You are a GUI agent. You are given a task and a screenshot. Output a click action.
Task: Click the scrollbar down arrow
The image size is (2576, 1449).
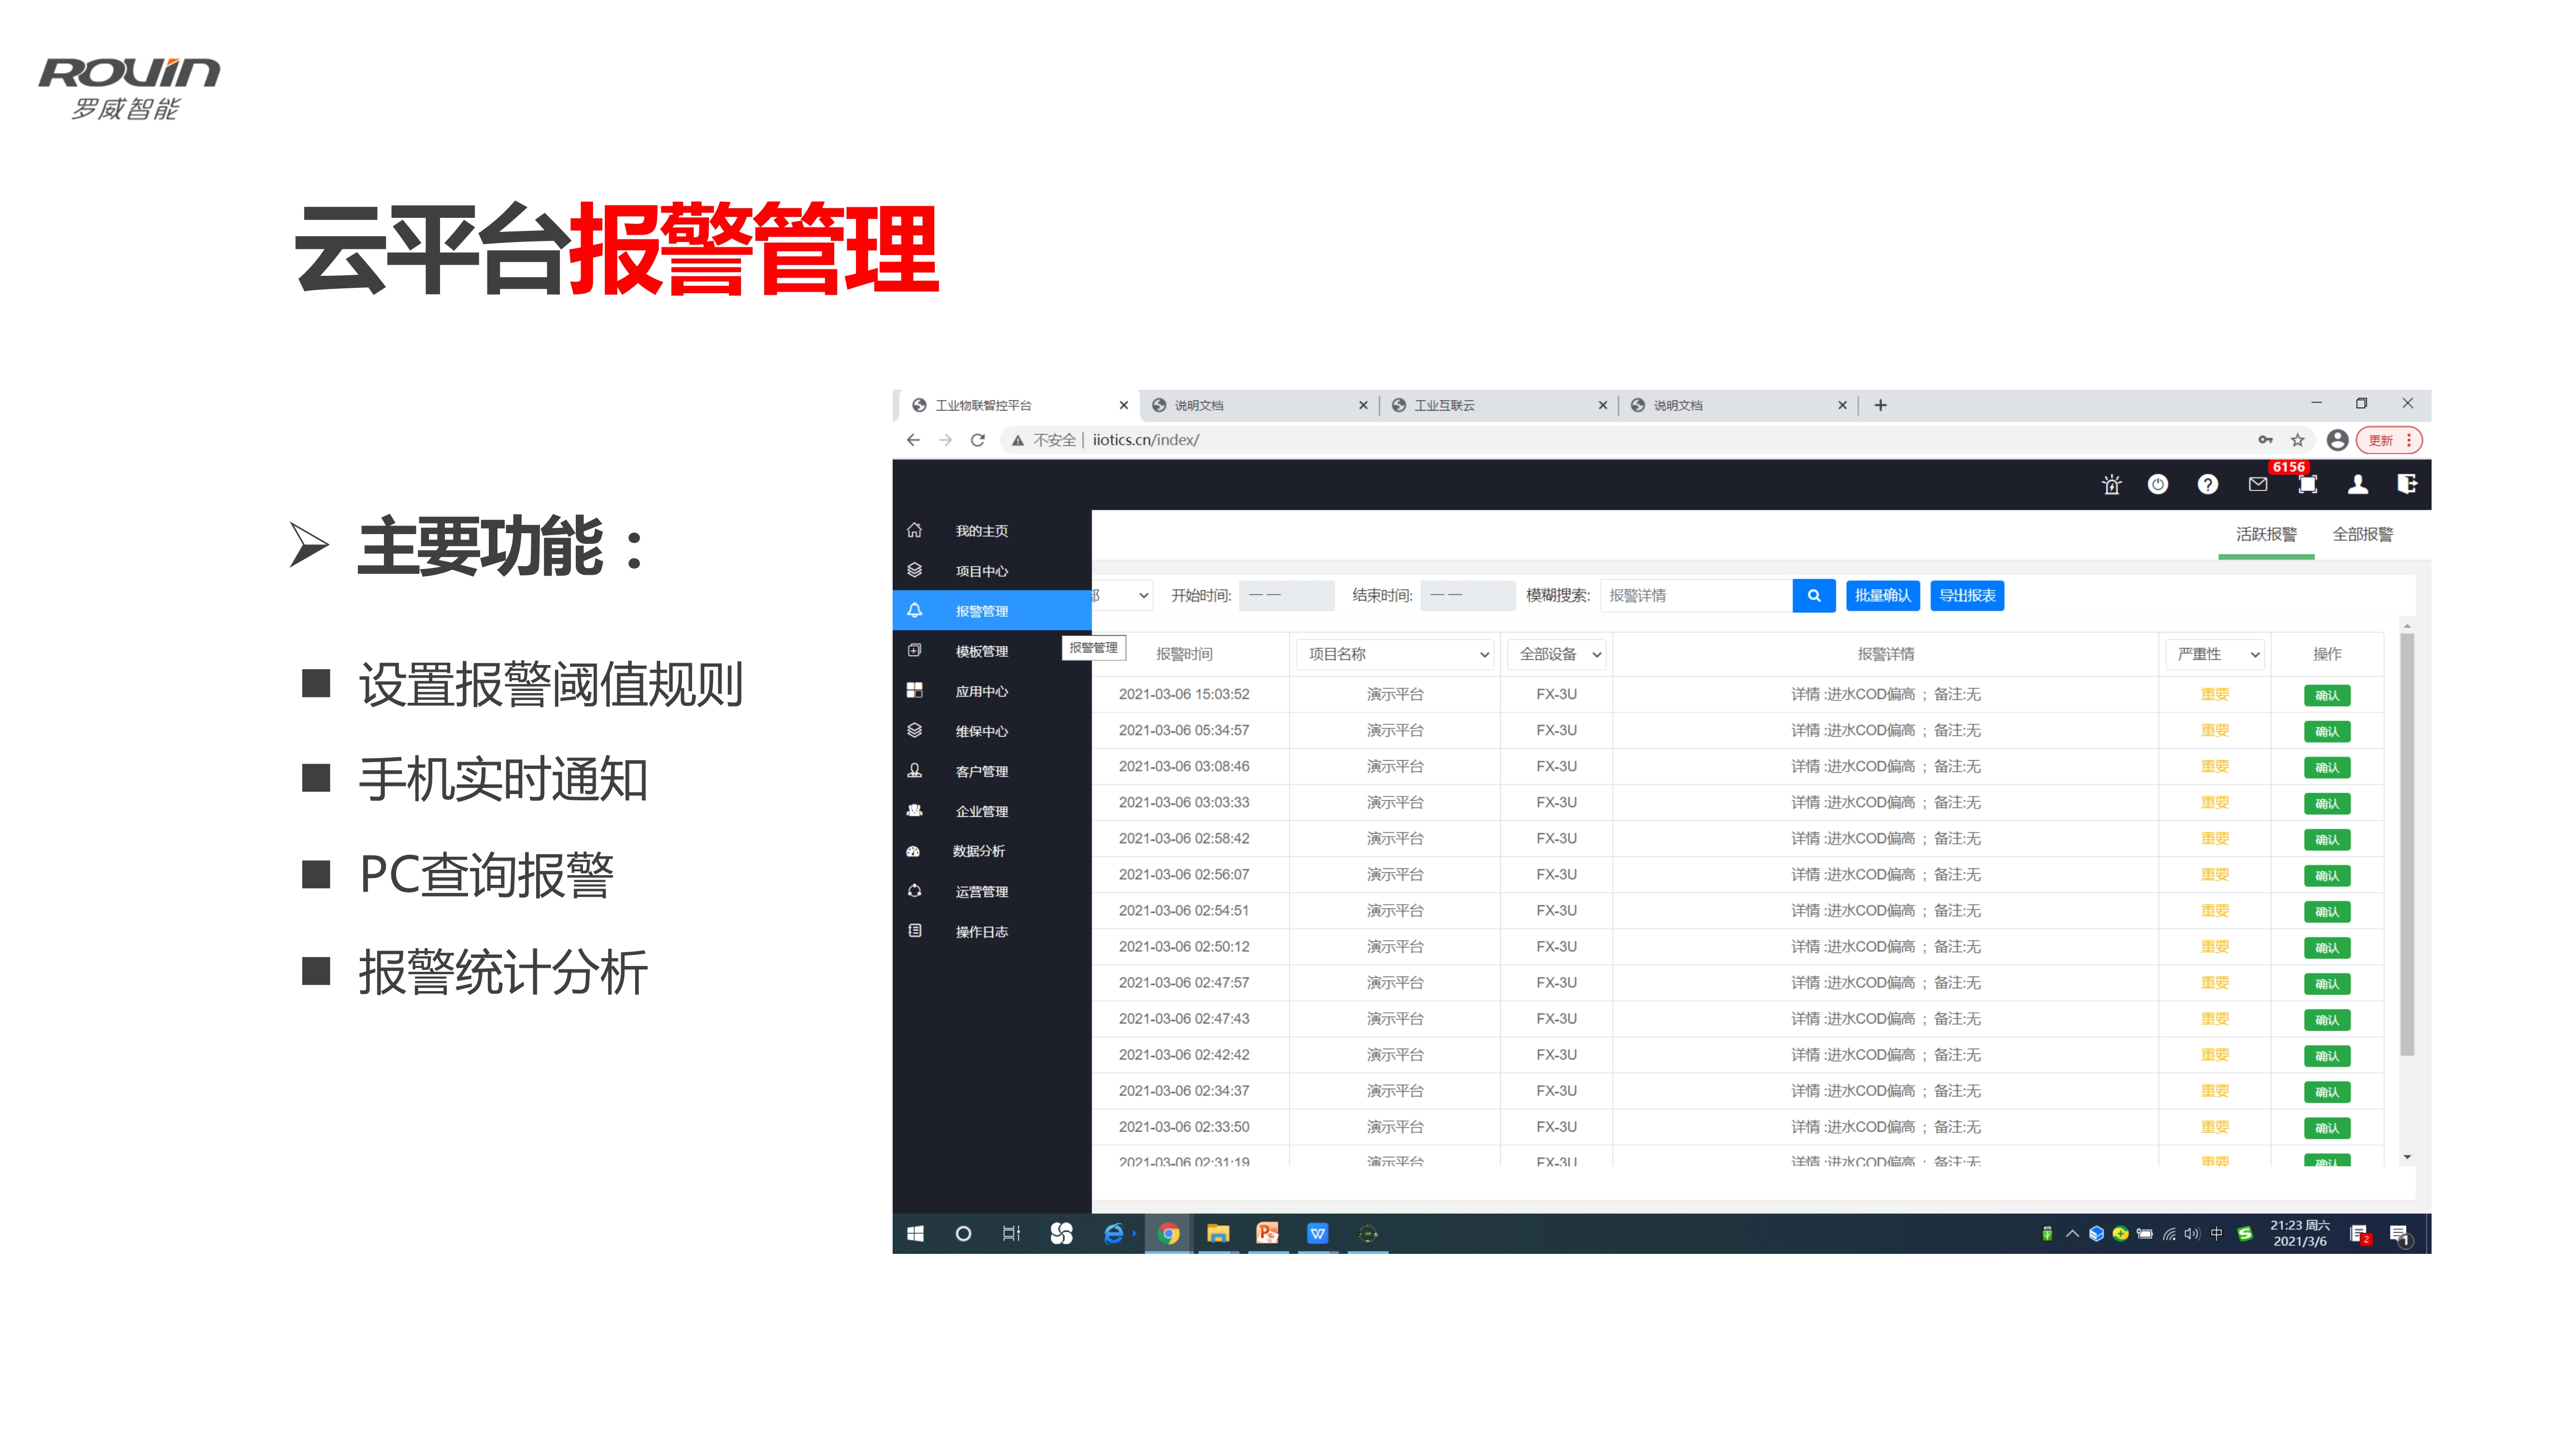coord(2407,1157)
